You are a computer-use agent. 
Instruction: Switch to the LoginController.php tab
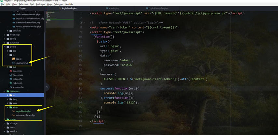click(157, 8)
